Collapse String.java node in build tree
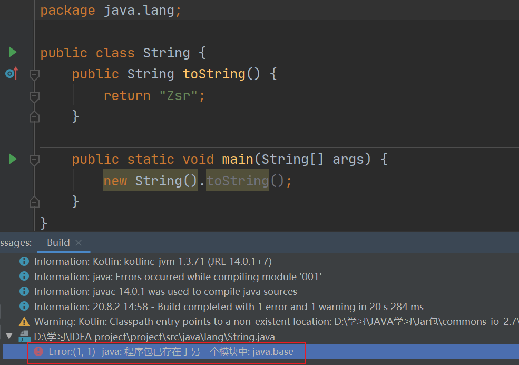The height and width of the screenshot is (365, 519). [x=9, y=337]
